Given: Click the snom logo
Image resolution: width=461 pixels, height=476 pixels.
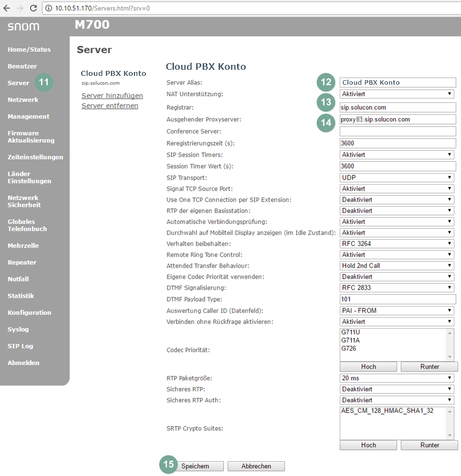Looking at the screenshot, I should pyautogui.click(x=24, y=26).
